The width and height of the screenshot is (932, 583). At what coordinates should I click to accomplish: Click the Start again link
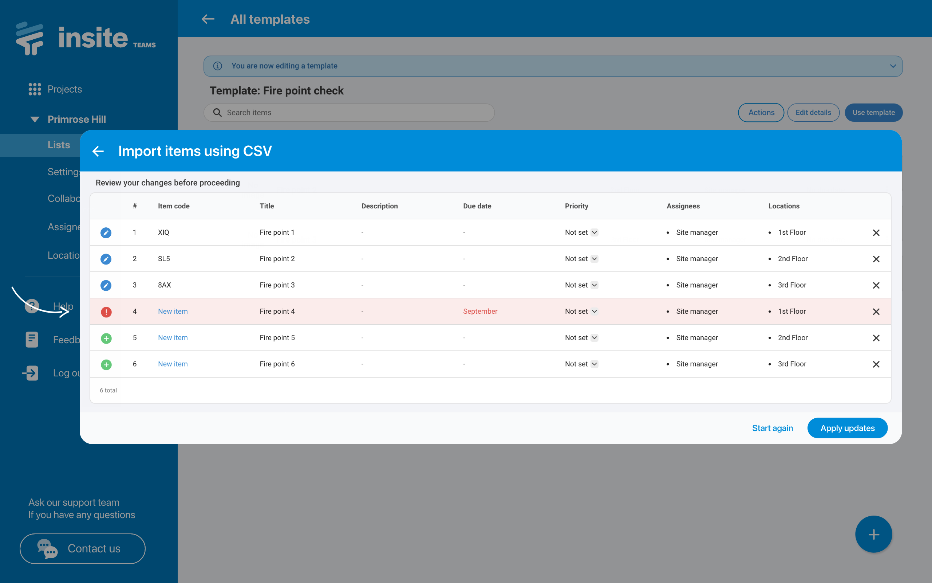772,428
